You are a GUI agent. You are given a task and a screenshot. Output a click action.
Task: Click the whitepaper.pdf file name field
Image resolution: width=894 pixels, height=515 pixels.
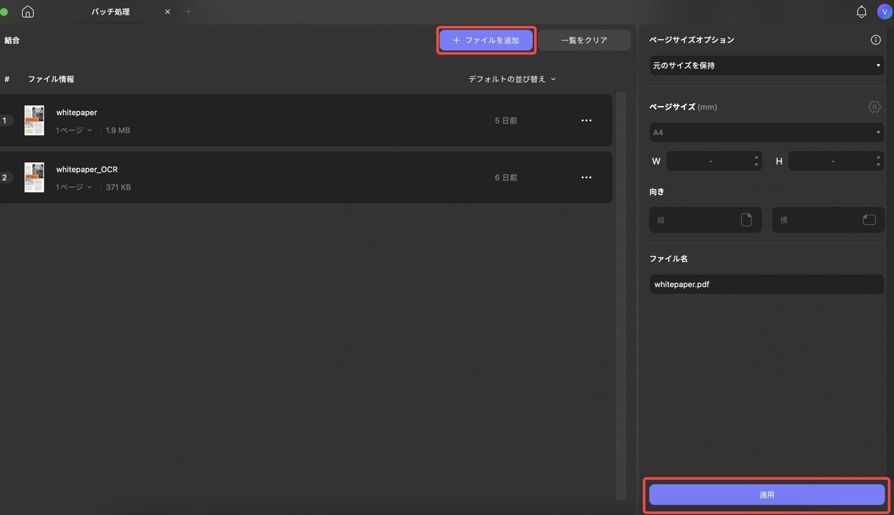tap(767, 284)
